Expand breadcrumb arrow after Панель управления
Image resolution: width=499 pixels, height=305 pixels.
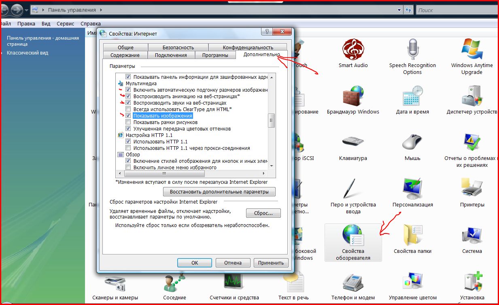[100, 10]
